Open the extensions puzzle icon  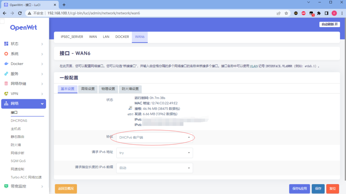click(319, 13)
